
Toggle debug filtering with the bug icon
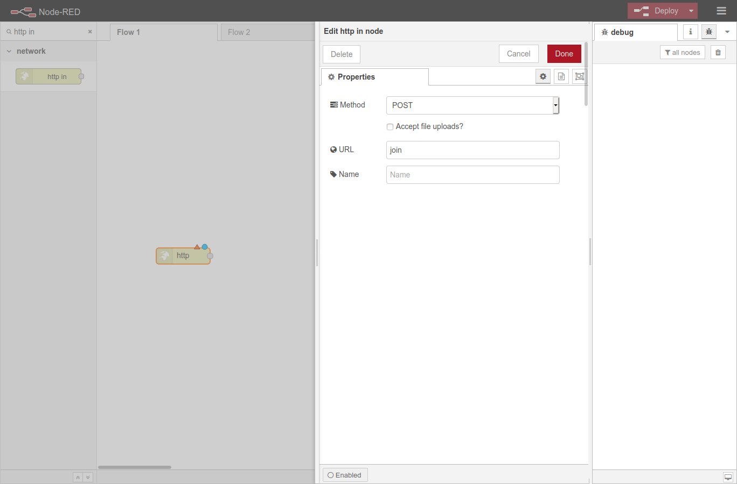click(708, 31)
